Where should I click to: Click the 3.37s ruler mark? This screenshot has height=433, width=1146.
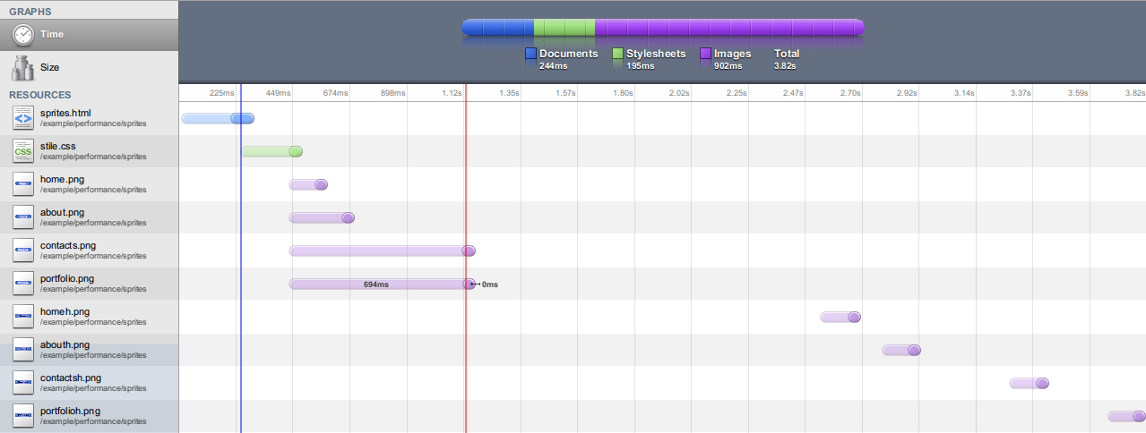click(x=1020, y=92)
